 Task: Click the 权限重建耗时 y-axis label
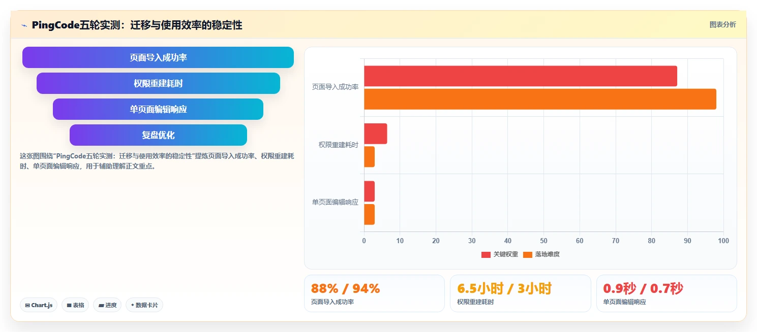tap(339, 145)
